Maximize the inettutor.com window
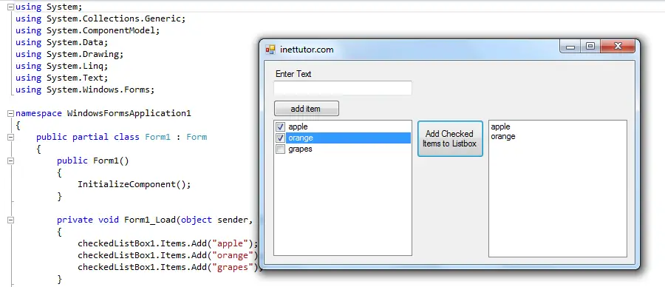 (590, 47)
